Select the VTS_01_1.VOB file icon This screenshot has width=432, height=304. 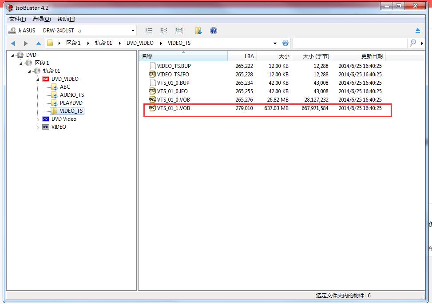153,108
